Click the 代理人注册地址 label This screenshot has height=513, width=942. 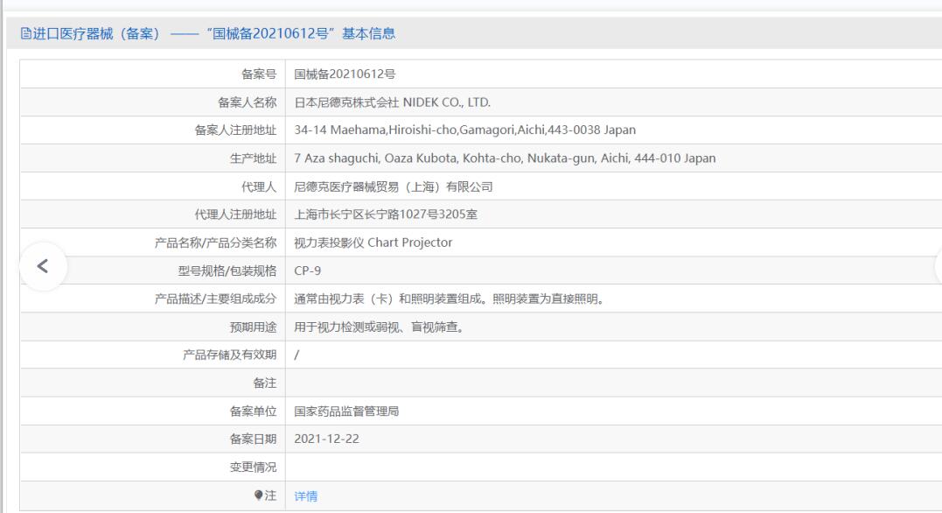[x=235, y=214]
